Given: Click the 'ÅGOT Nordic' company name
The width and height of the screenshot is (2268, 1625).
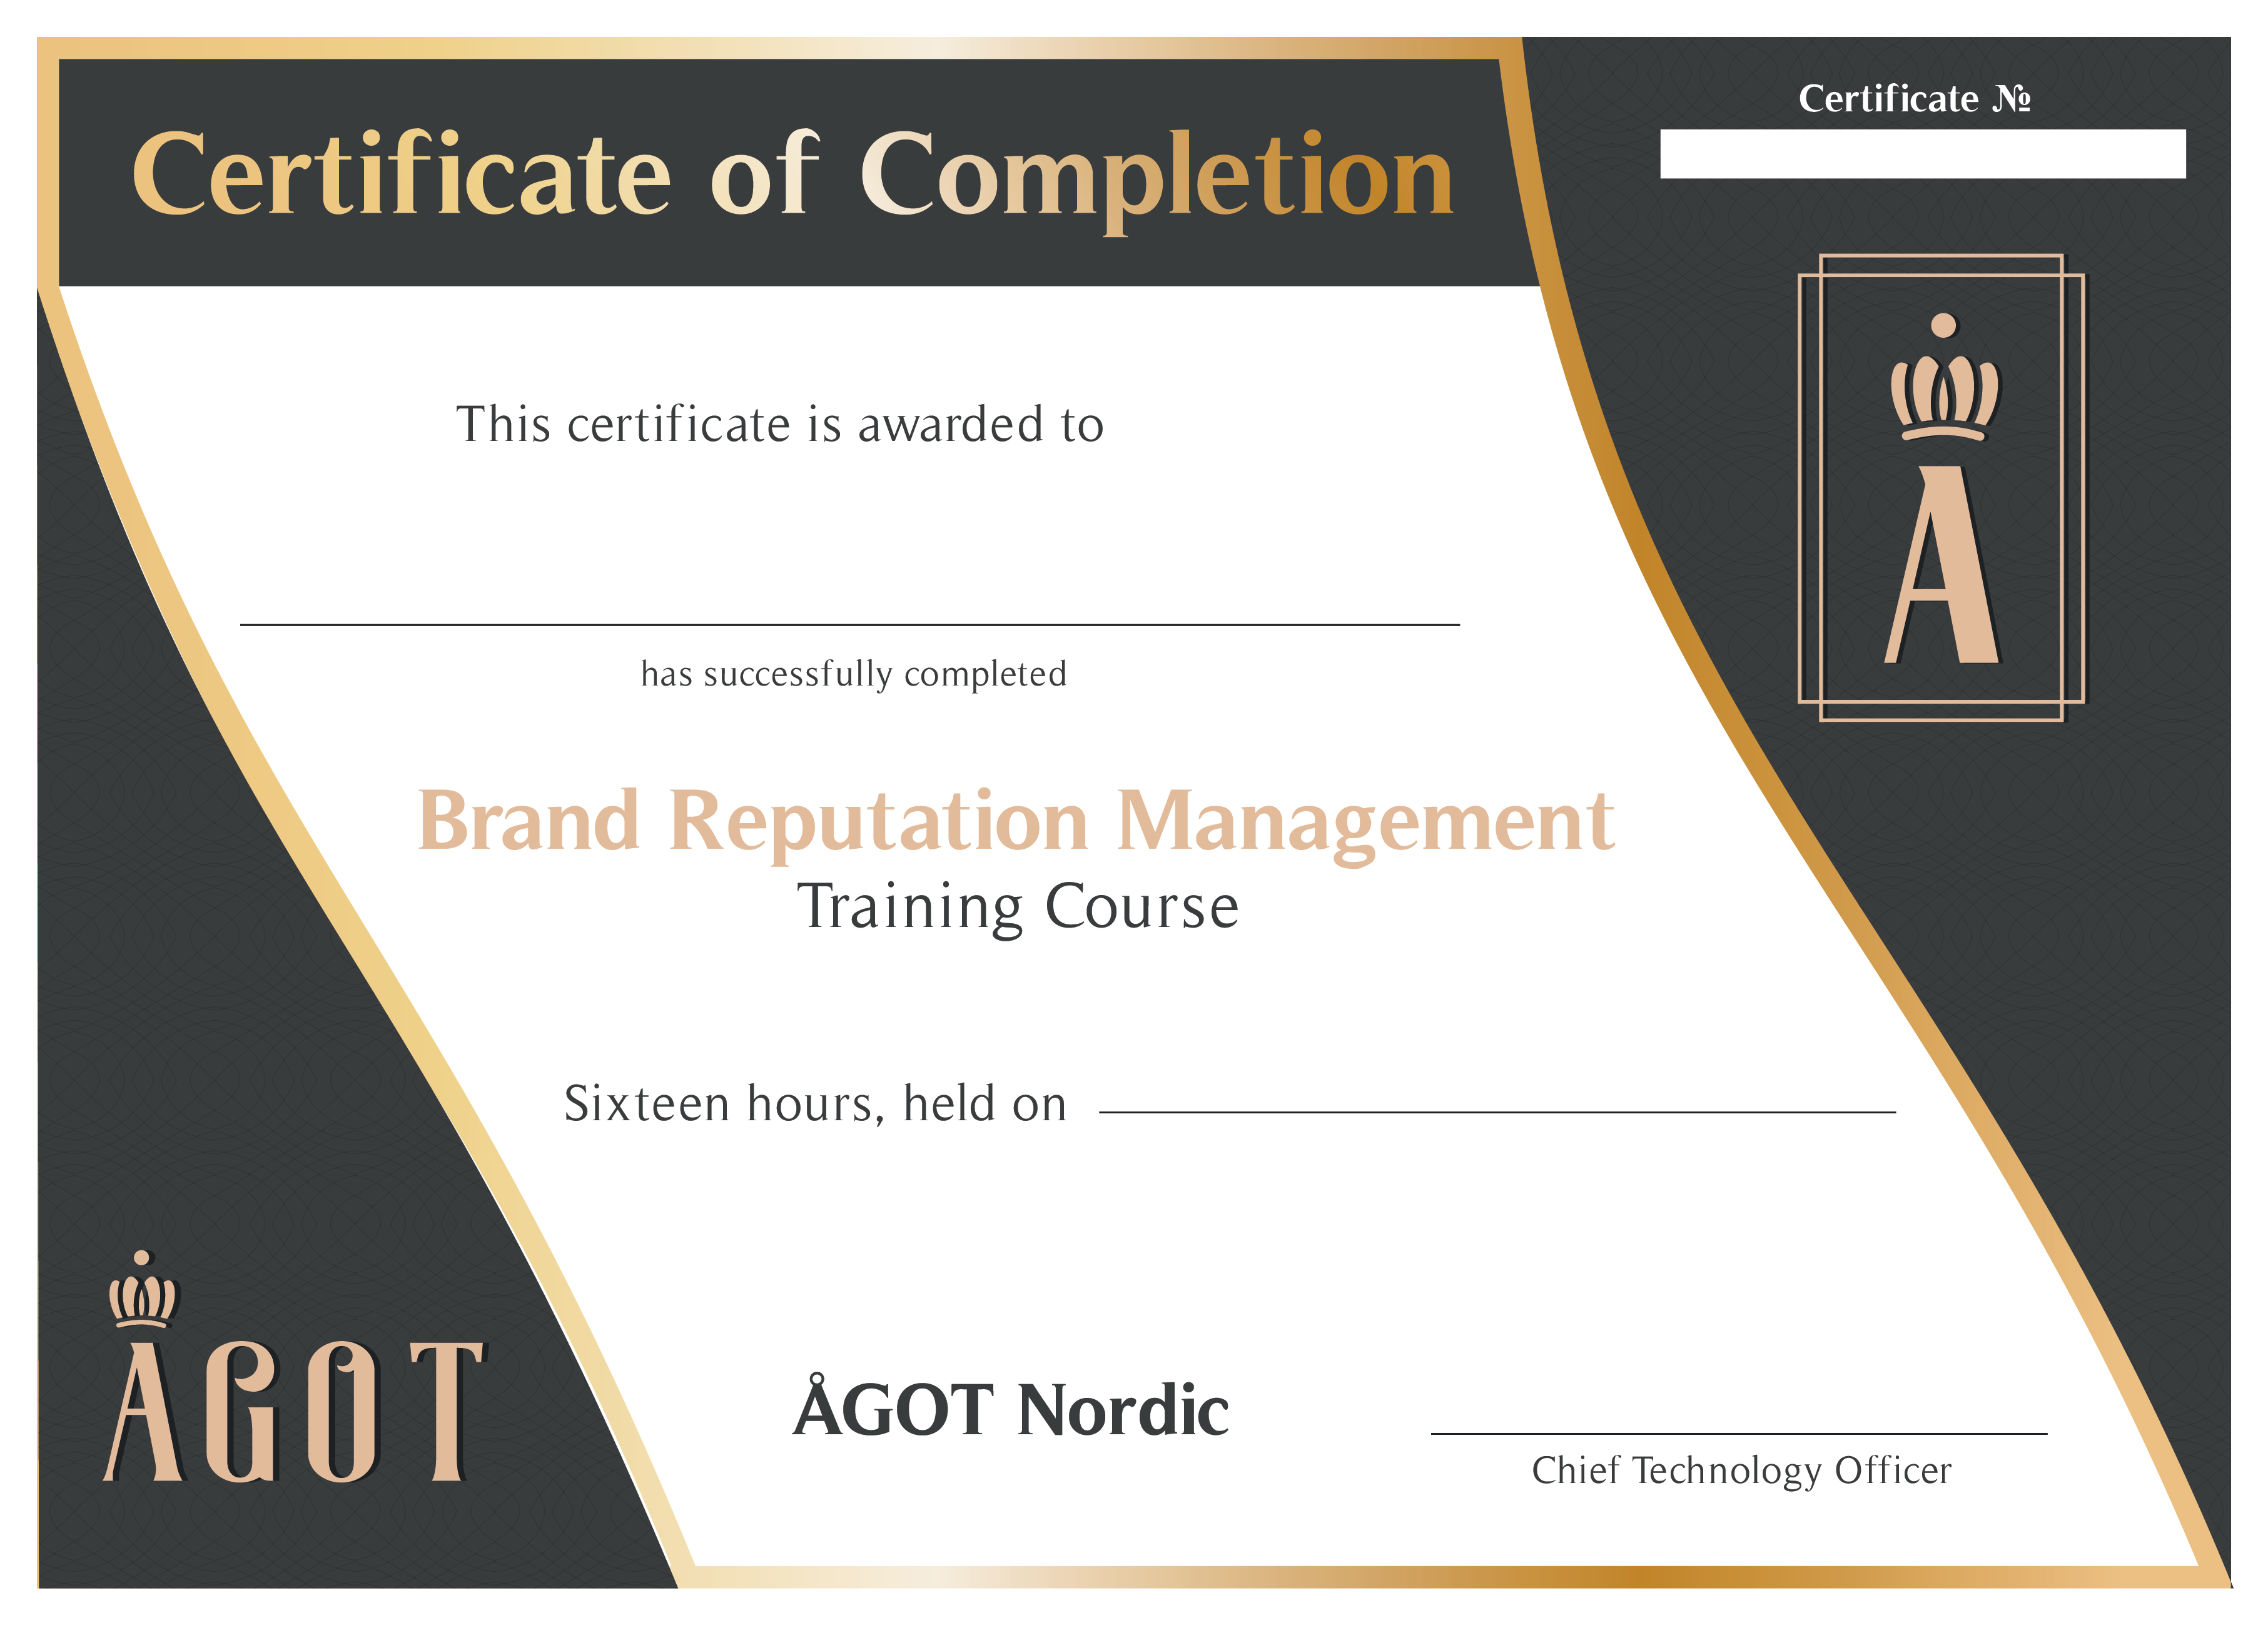Looking at the screenshot, I should 1010,1409.
